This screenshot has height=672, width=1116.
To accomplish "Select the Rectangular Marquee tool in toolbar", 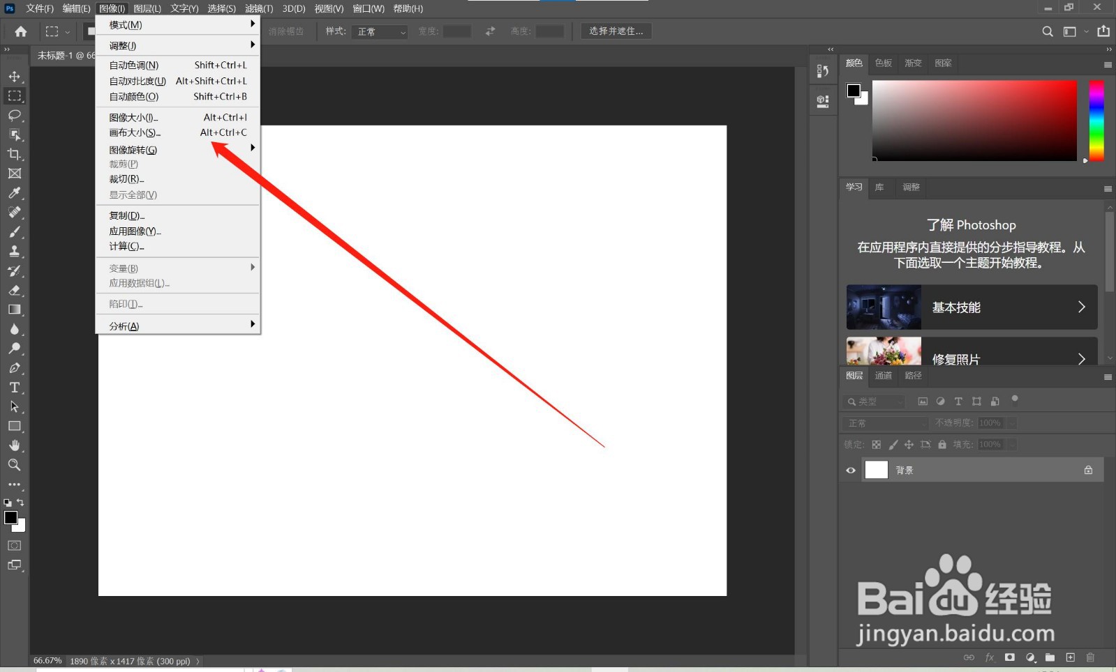I will tap(14, 96).
